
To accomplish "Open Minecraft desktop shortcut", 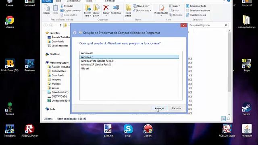I will pos(247,130).
